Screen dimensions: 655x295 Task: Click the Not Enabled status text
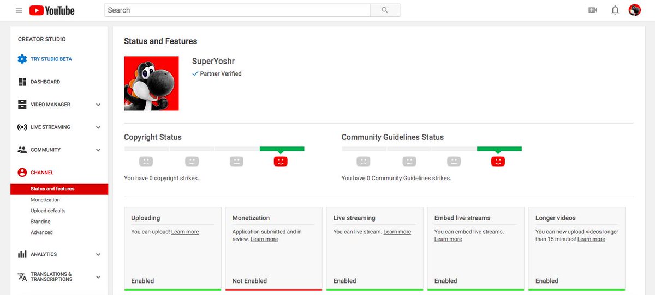pyautogui.click(x=249, y=281)
